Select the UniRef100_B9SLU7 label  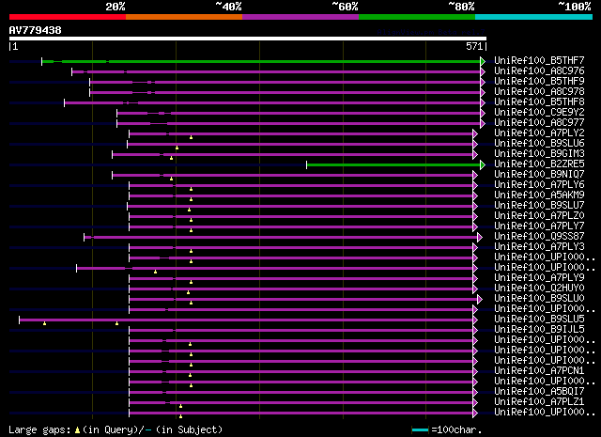(539, 206)
